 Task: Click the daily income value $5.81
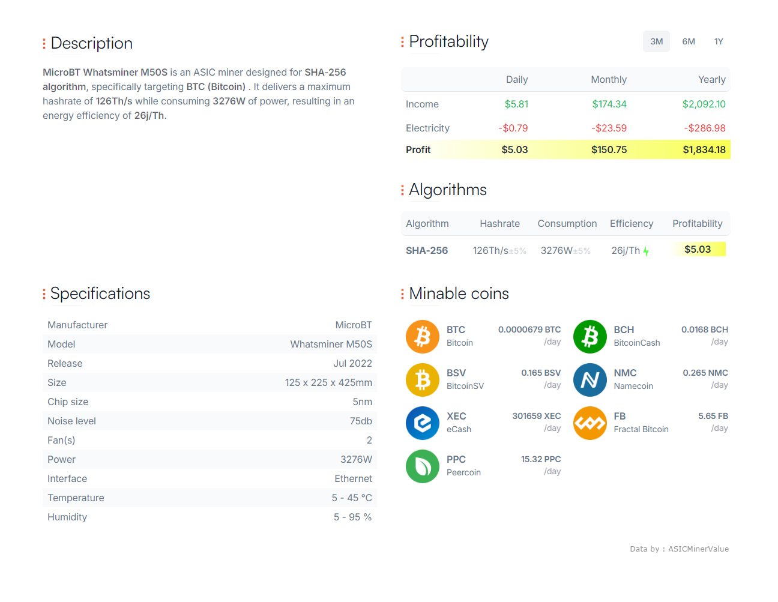pos(516,104)
